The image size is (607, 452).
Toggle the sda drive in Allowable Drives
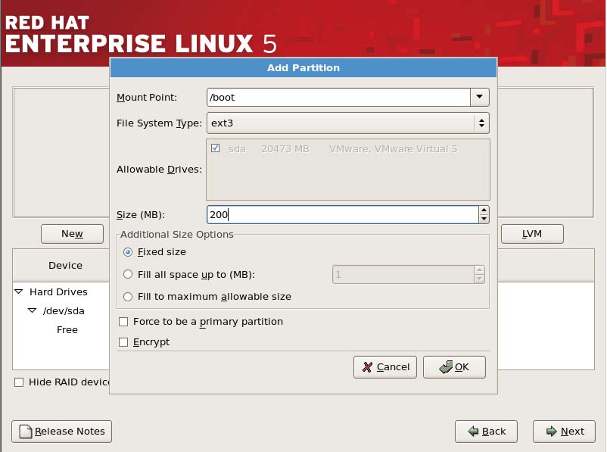tap(215, 149)
